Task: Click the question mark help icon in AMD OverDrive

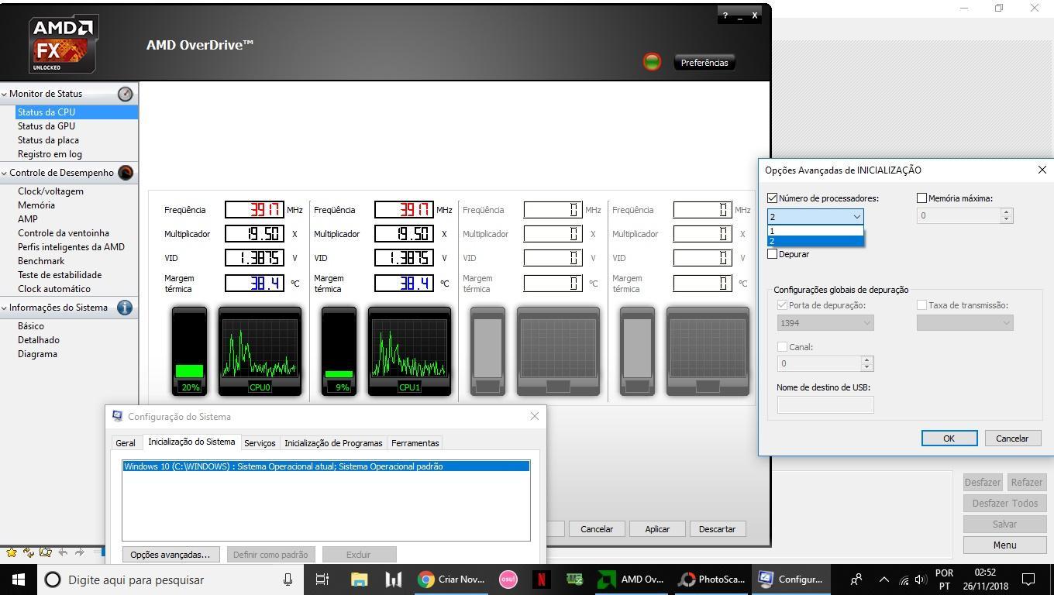Action: (x=725, y=15)
